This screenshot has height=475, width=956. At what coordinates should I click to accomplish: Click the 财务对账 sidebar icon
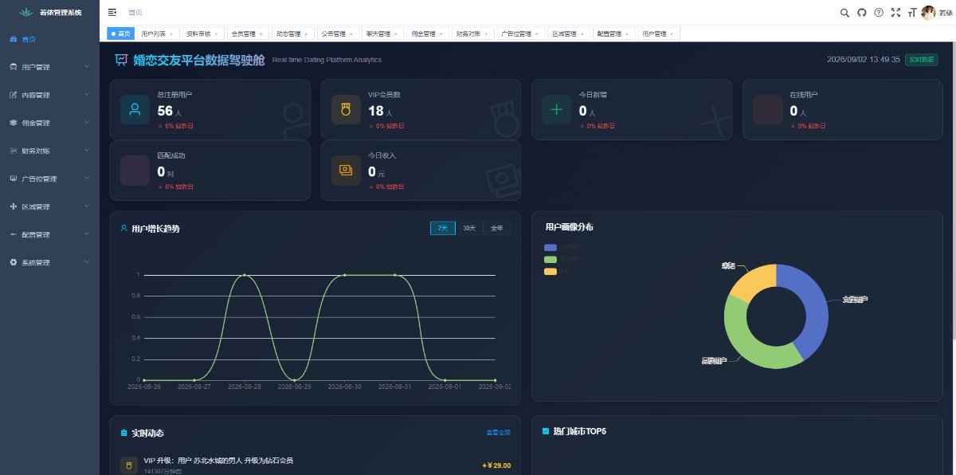point(13,151)
